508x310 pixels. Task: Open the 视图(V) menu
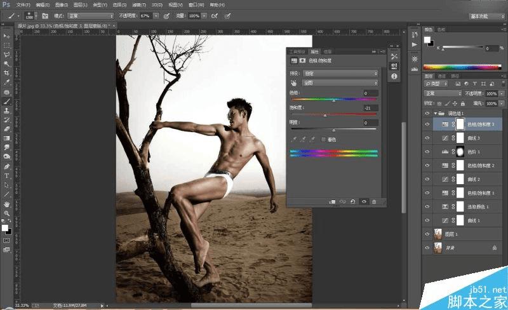[x=175, y=5]
